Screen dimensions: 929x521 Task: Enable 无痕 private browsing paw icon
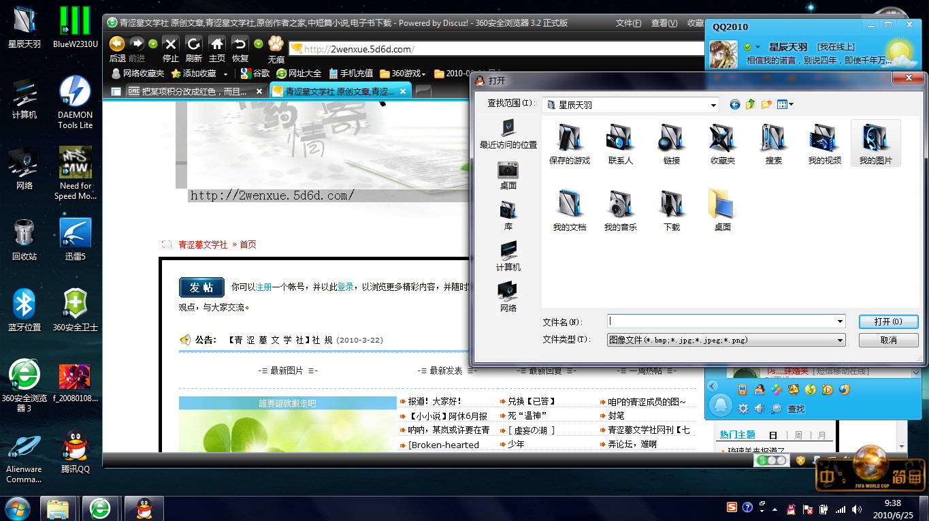(x=276, y=48)
